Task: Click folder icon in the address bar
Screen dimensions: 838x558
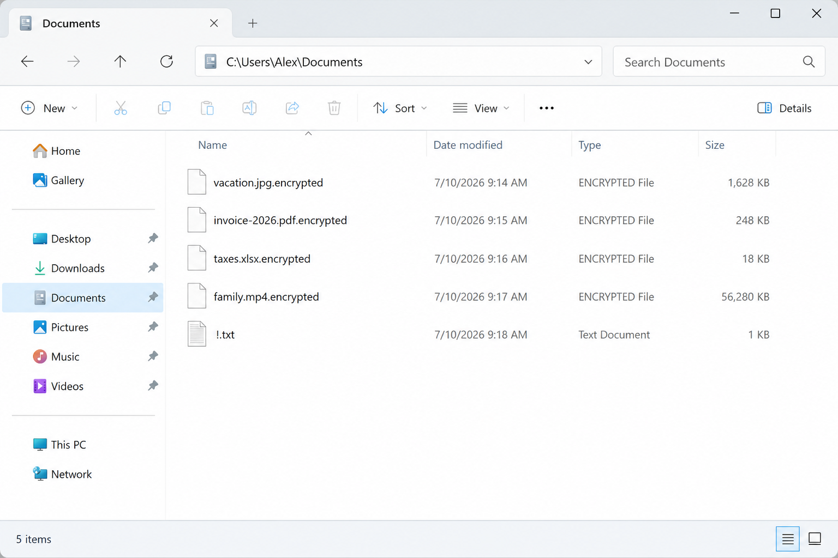Action: click(x=211, y=62)
